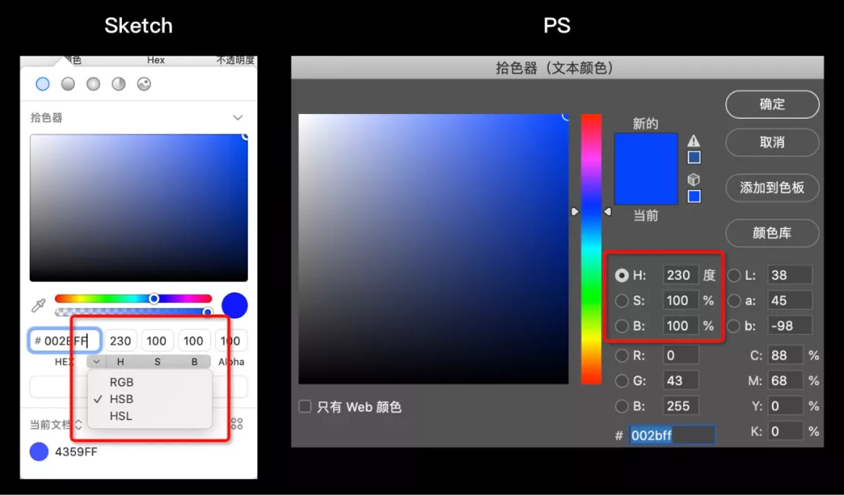Click the PS B field showing 255
This screenshot has height=496, width=844.
pos(681,406)
